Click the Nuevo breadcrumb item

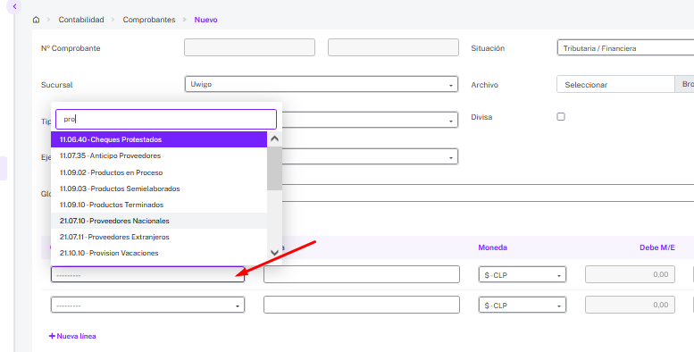205,20
